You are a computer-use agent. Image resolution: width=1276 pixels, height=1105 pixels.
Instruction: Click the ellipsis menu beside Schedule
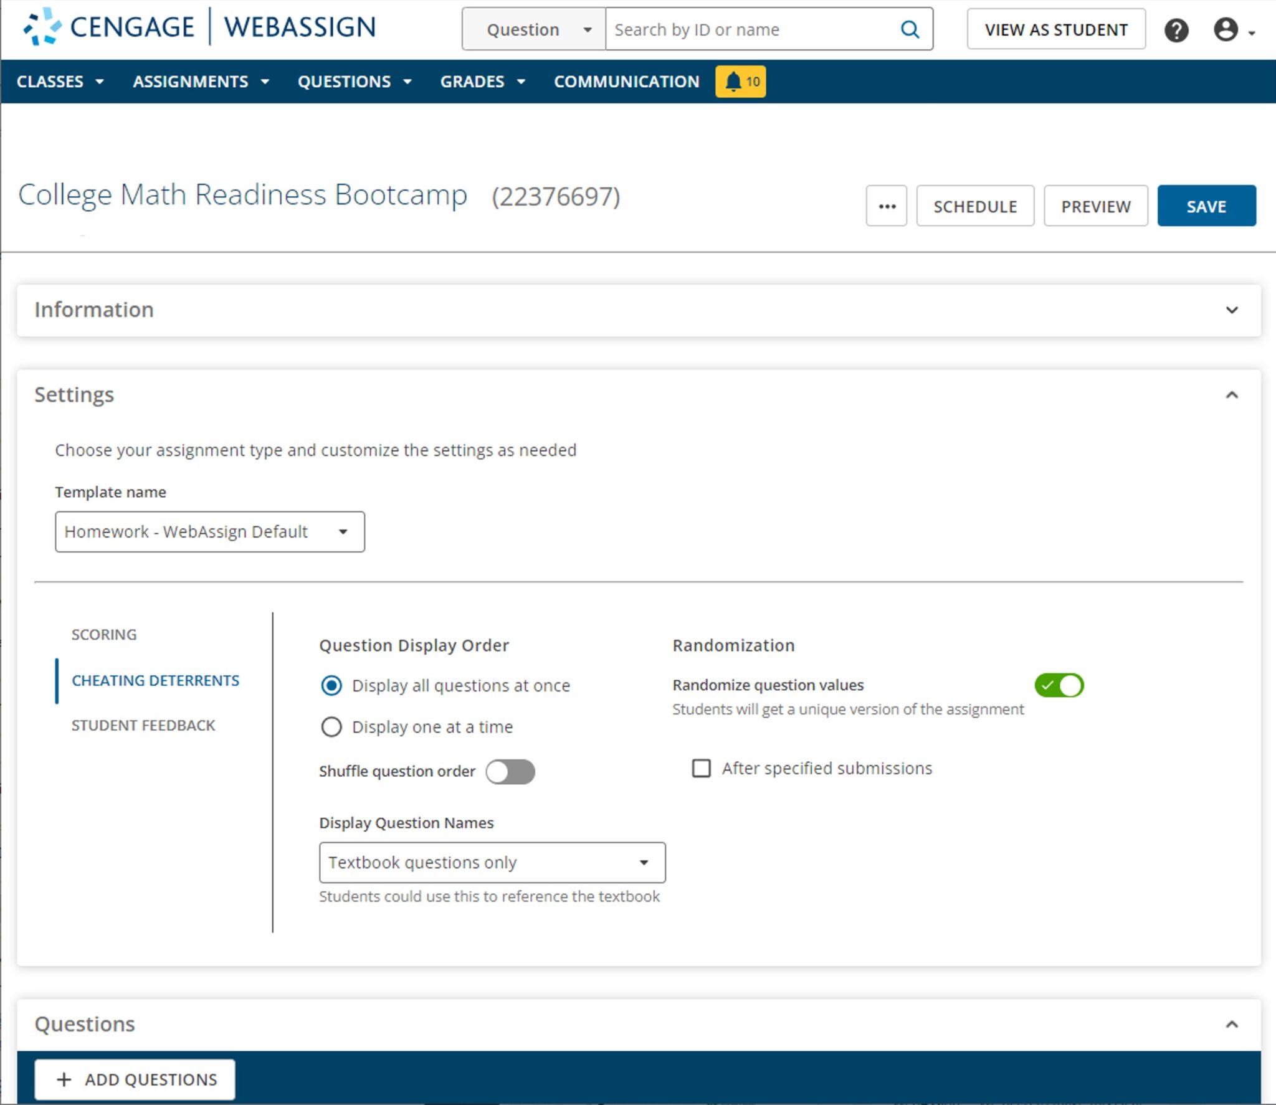(886, 206)
